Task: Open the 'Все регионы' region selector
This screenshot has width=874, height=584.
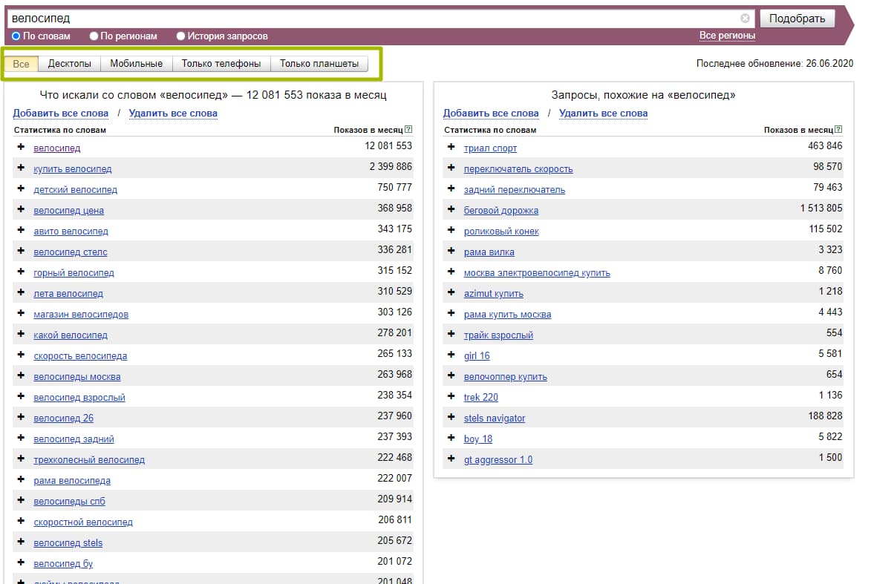Action: pyautogui.click(x=727, y=36)
